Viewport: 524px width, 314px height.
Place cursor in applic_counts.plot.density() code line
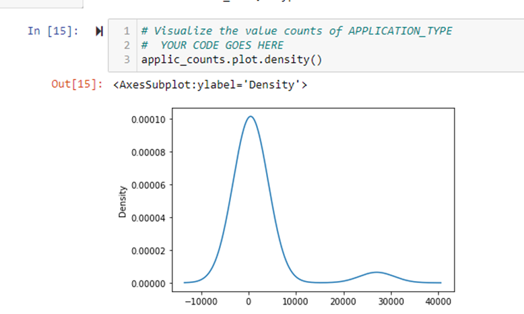point(232,59)
